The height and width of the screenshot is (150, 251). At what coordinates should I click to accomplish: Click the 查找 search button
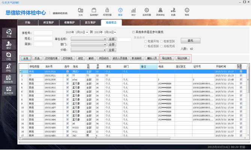point(191,41)
